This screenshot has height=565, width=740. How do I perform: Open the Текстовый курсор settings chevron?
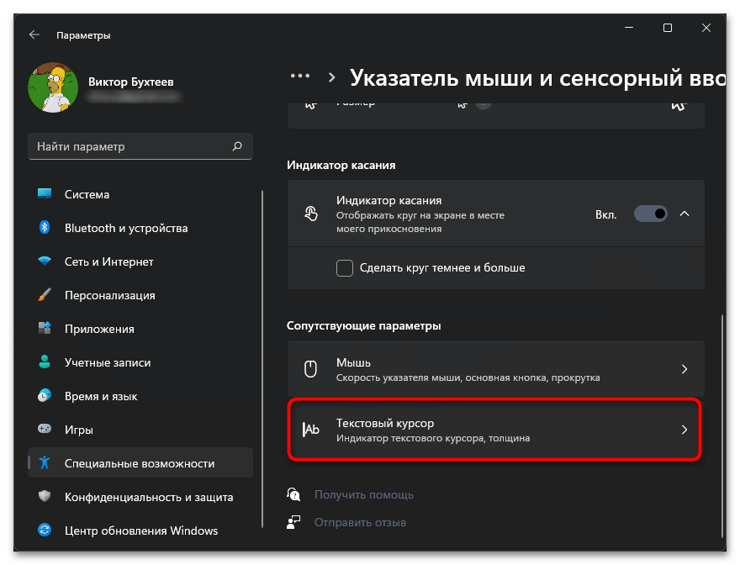[684, 430]
